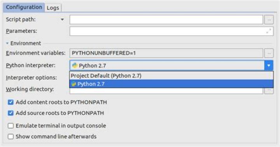Enable Emulate terminal in output console
Image resolution: width=280 pixels, height=147 pixels.
click(x=10, y=126)
